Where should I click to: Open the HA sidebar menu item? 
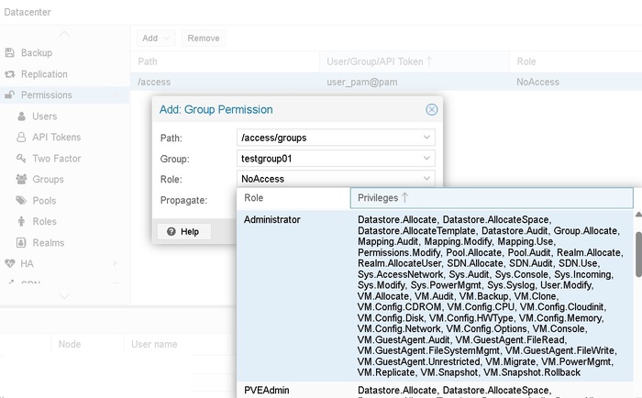tap(28, 263)
